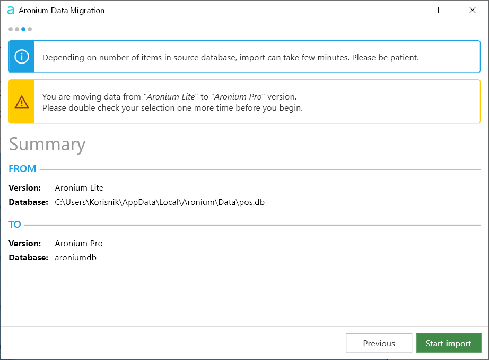
Task: Click the TO section heading
Action: tap(14, 224)
